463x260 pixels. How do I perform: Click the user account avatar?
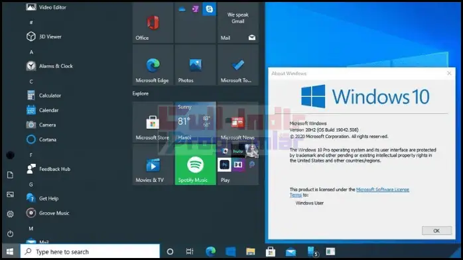[10, 155]
